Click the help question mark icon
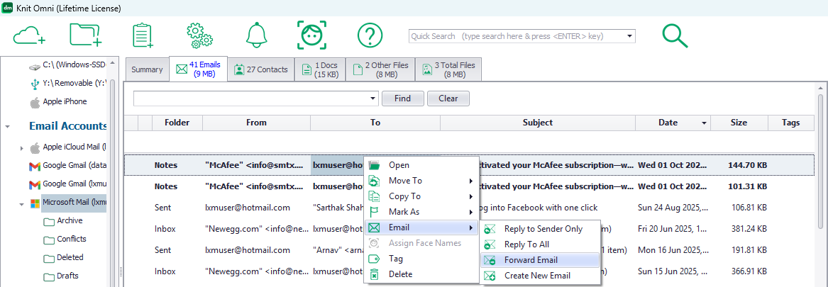 (x=370, y=36)
